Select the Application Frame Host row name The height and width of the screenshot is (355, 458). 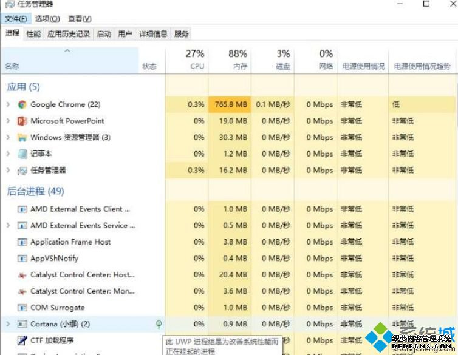point(70,242)
